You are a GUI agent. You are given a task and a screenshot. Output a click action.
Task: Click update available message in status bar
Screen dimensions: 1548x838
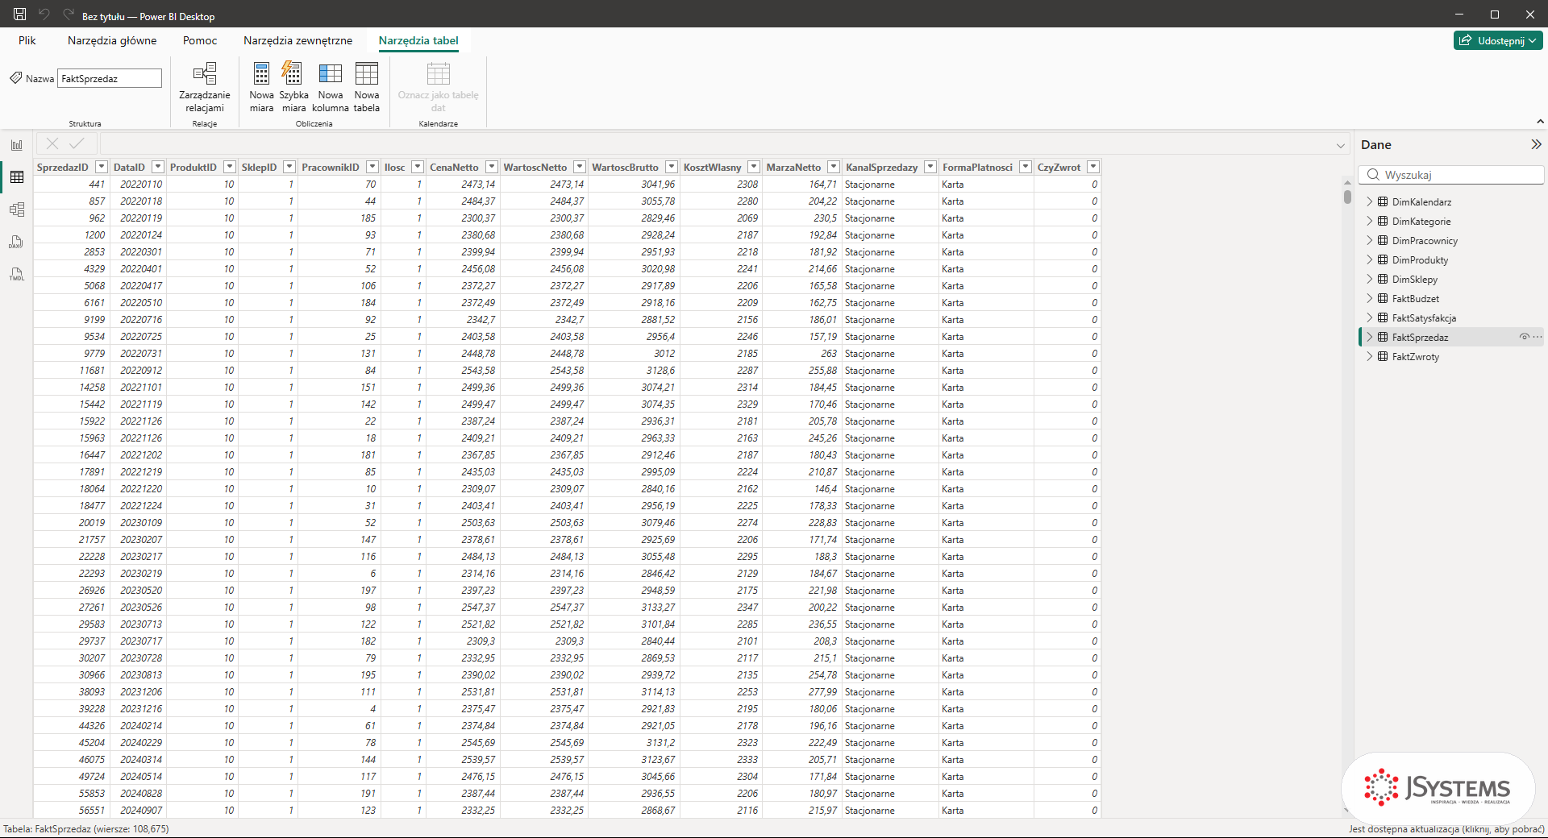coord(1446,828)
